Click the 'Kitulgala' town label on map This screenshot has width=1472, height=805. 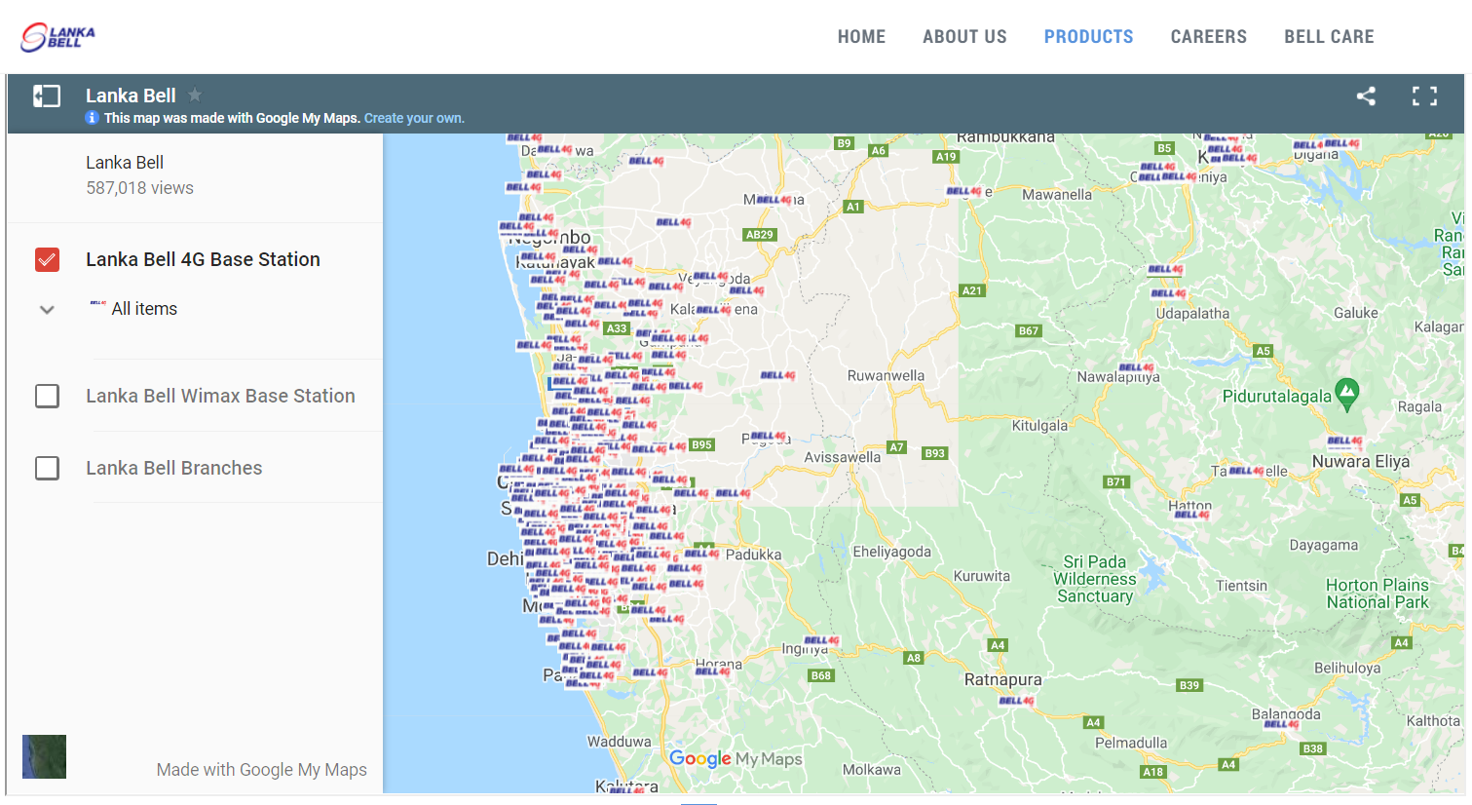1039,426
